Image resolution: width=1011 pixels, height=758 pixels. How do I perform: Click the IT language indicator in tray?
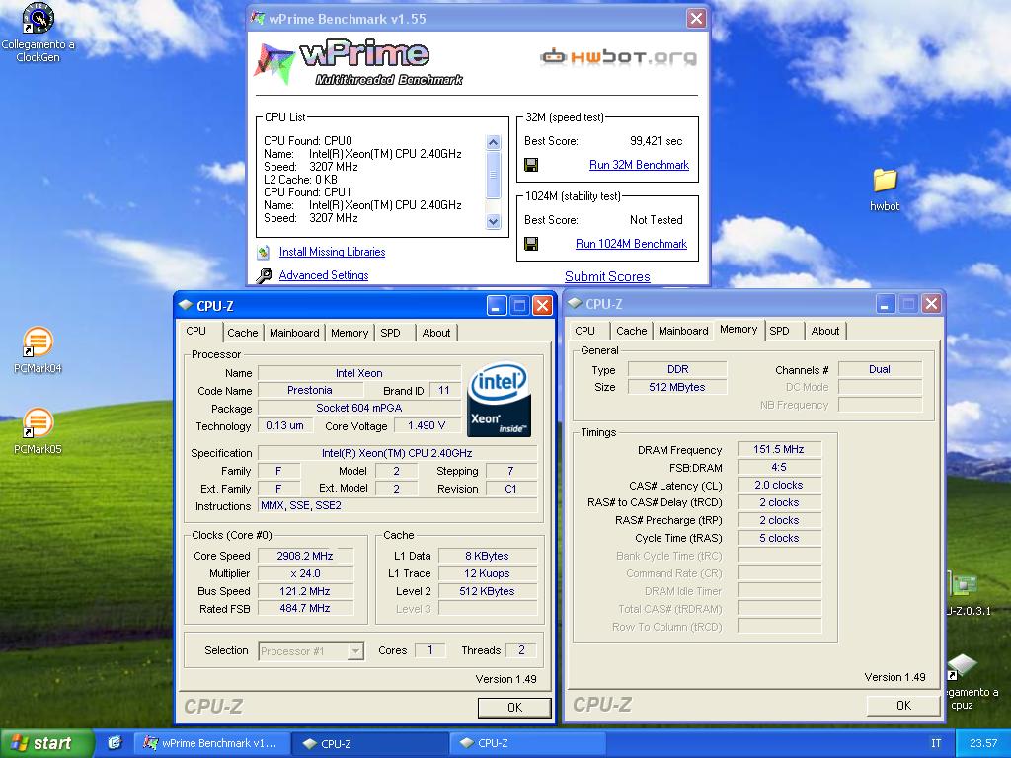[936, 743]
